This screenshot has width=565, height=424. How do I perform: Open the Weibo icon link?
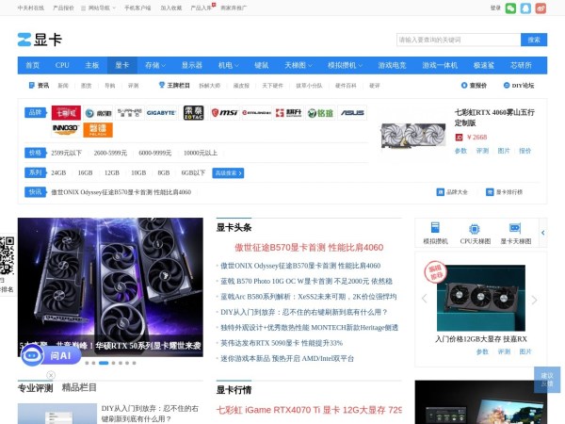(x=541, y=8)
